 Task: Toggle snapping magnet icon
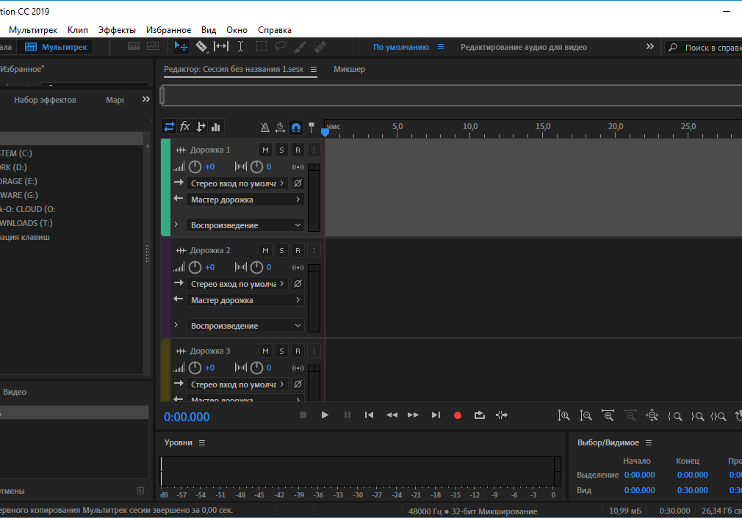point(296,127)
